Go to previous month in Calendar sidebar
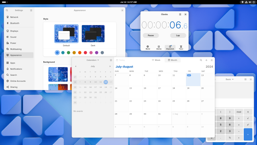 coord(75,66)
